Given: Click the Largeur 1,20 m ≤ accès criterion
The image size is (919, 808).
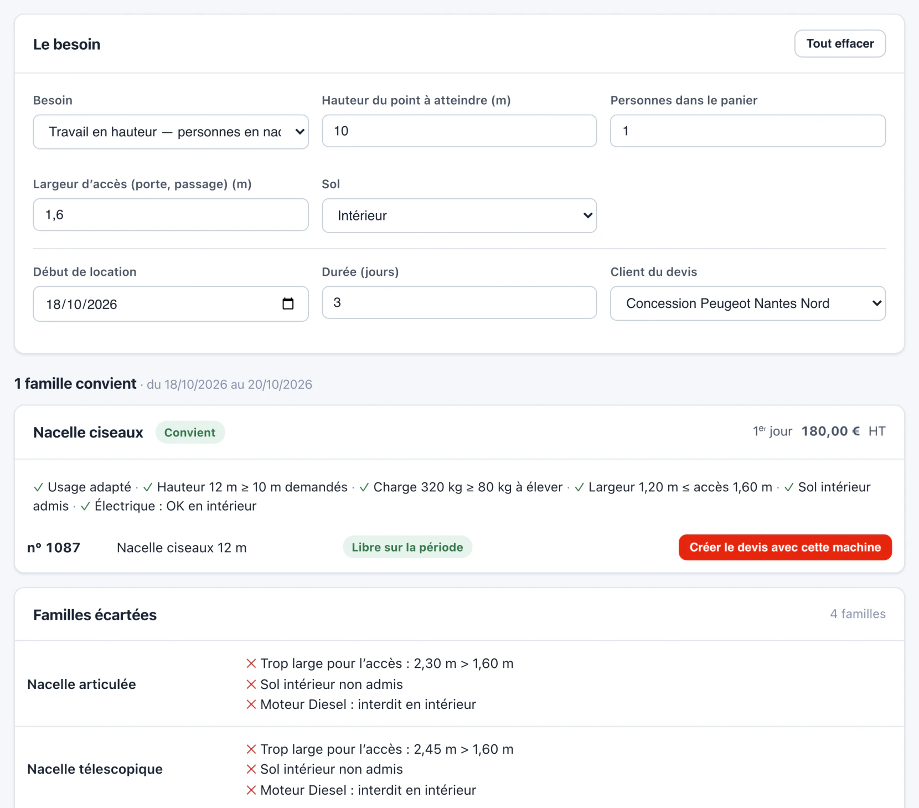Looking at the screenshot, I should 673,487.
